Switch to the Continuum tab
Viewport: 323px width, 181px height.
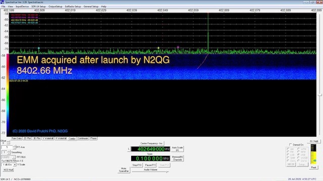tap(83, 138)
